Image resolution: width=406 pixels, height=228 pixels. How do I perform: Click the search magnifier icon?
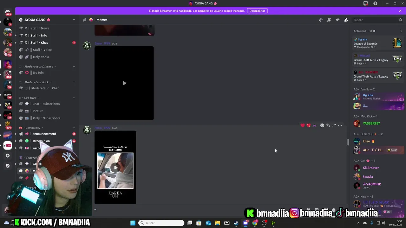(x=400, y=20)
